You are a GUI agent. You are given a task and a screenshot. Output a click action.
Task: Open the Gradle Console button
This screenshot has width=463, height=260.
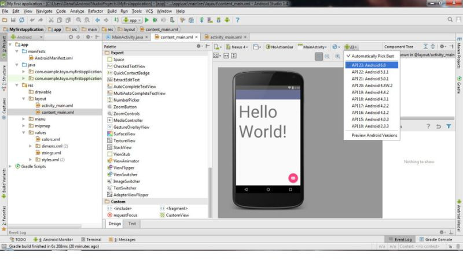click(x=436, y=240)
